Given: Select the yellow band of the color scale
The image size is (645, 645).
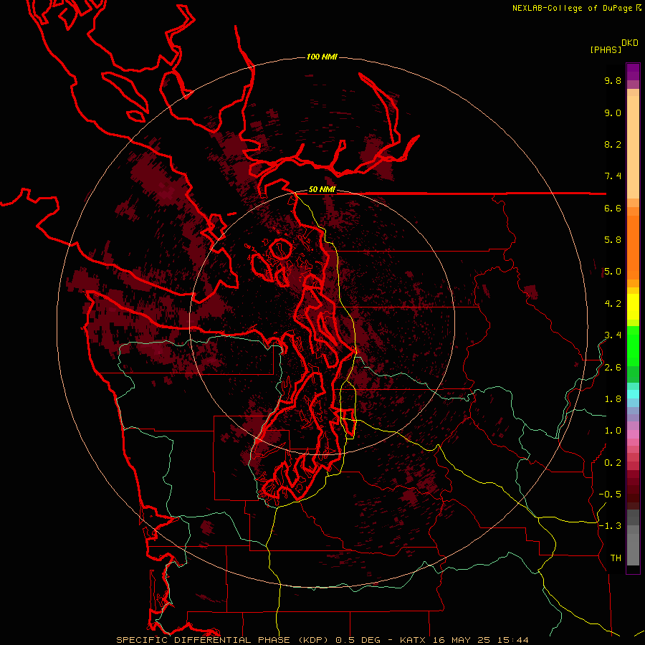Looking at the screenshot, I should [633, 307].
